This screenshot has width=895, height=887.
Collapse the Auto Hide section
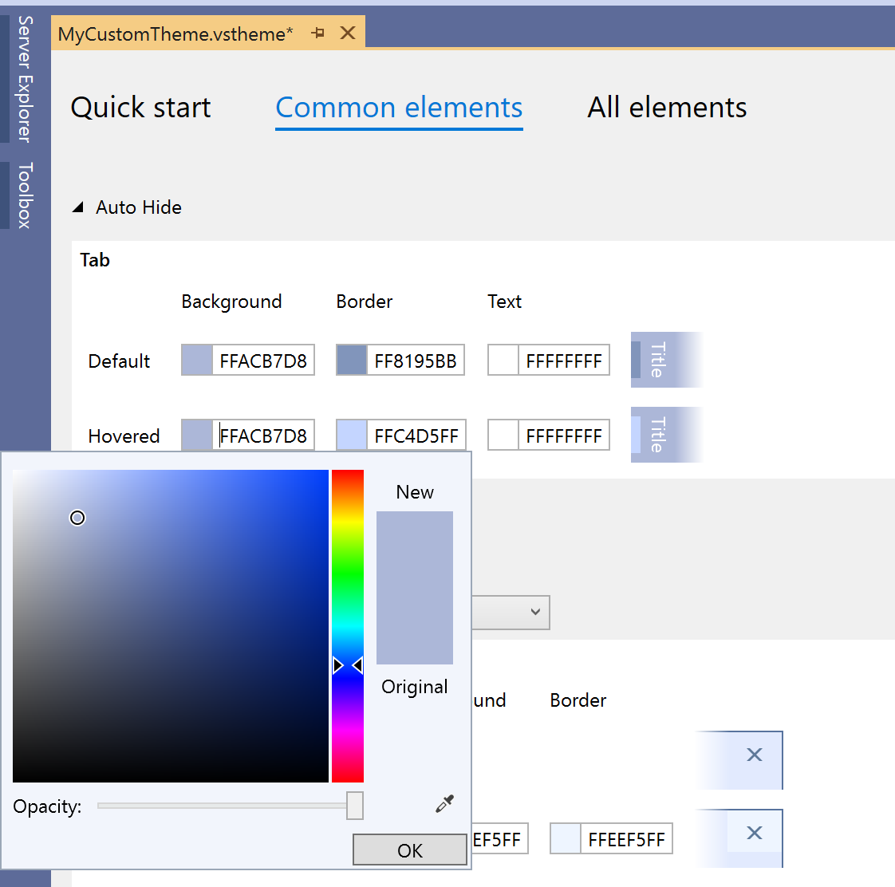pyautogui.click(x=78, y=207)
